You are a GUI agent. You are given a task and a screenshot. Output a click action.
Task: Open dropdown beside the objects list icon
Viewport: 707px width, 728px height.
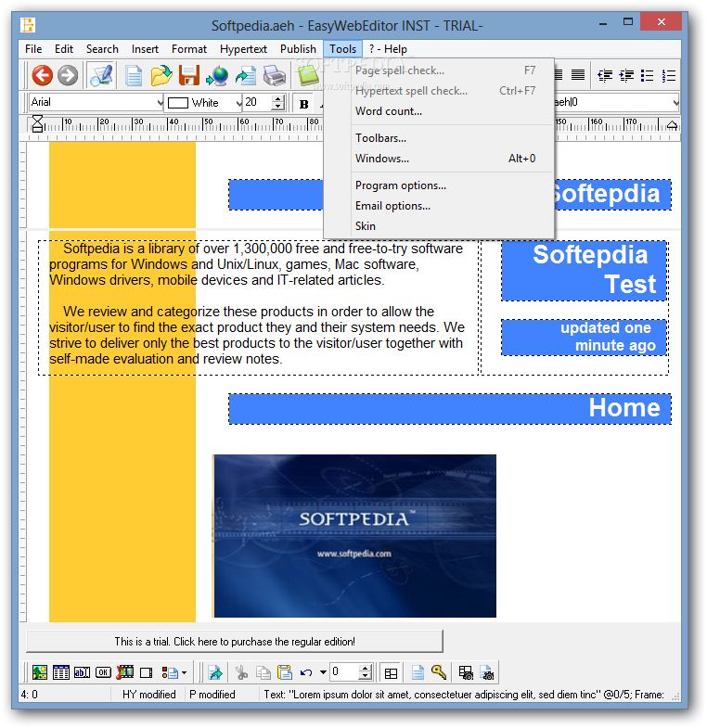click(185, 672)
